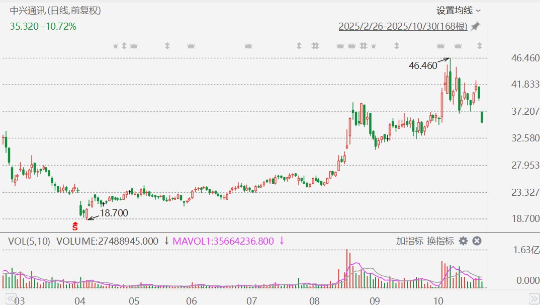The width and height of the screenshot is (540, 305).
Task: Close the VOL indicator panel
Action: (x=477, y=241)
